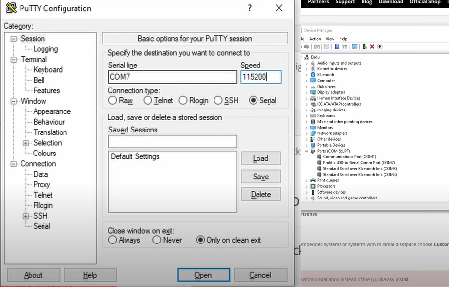The height and width of the screenshot is (287, 449).
Task: Click the show/hide action pane toolbar icon
Action: click(x=344, y=46)
